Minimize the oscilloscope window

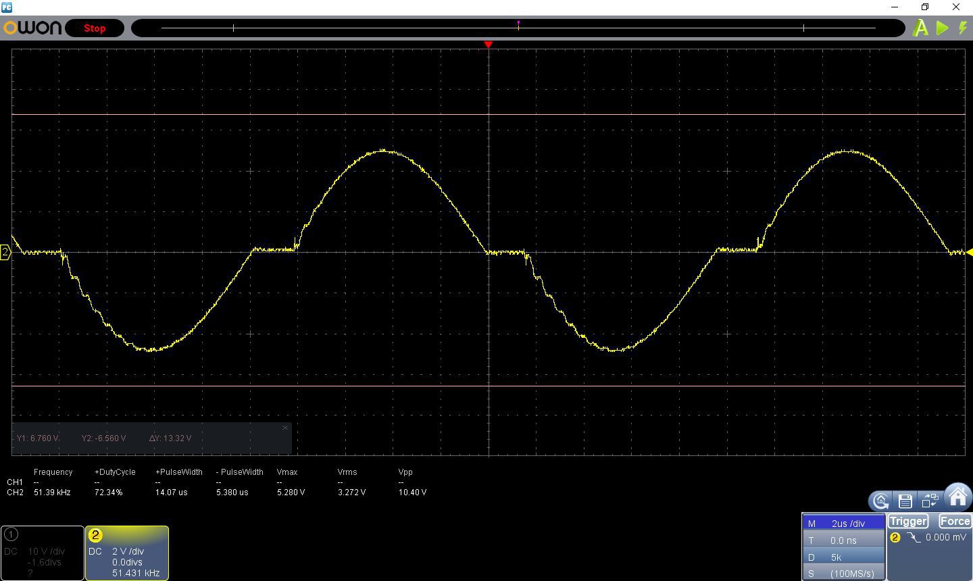point(895,7)
